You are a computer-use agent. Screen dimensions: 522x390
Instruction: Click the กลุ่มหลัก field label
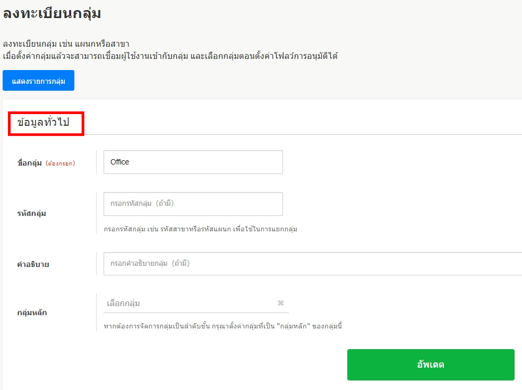(32, 313)
